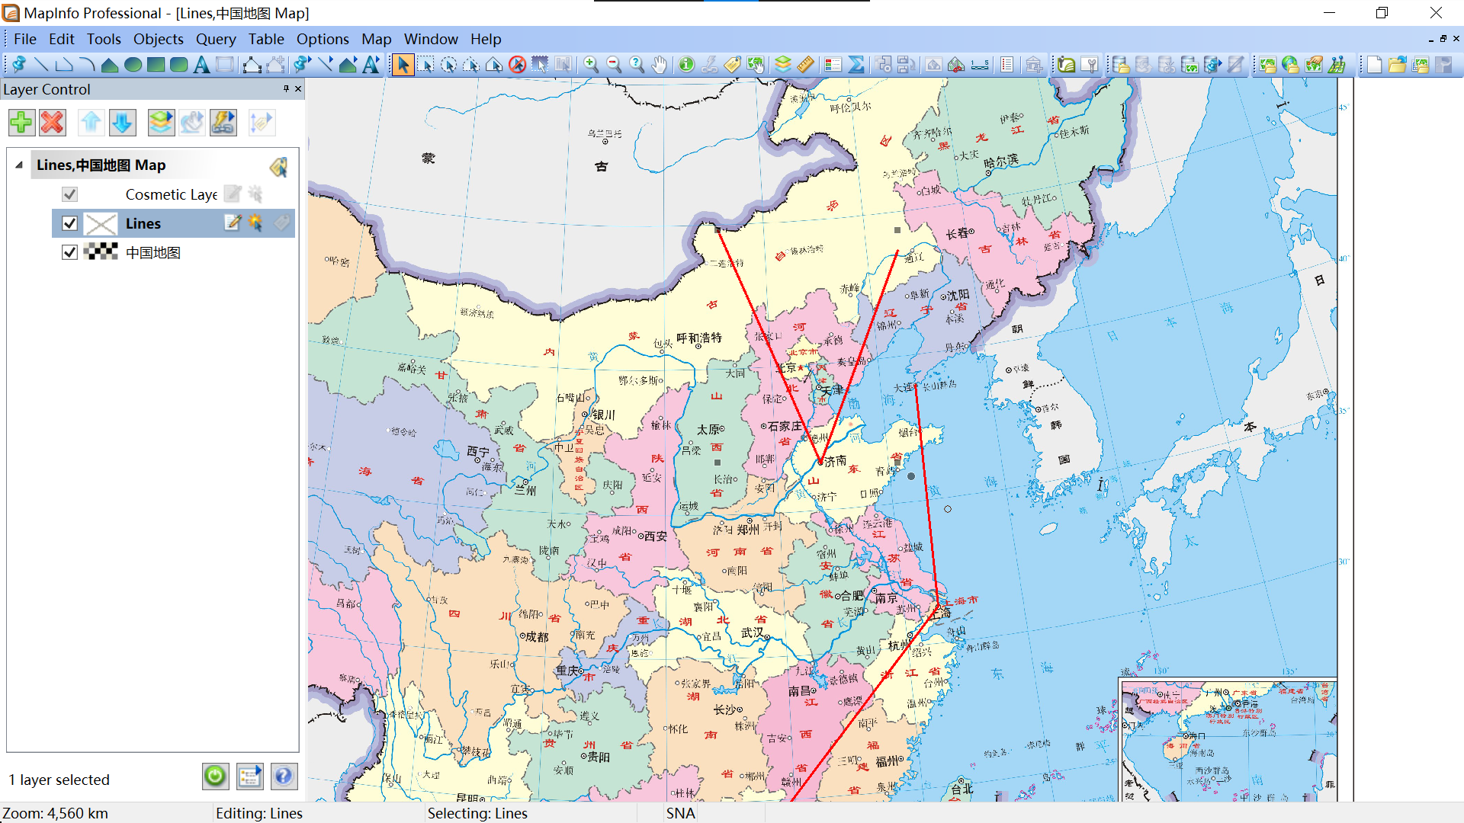Remove selected layer using the red X icon
This screenshot has width=1464, height=823.
[52, 122]
